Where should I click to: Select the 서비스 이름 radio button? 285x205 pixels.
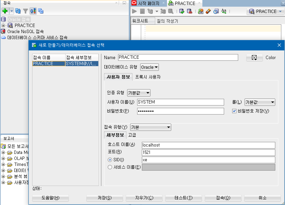(x=110, y=167)
